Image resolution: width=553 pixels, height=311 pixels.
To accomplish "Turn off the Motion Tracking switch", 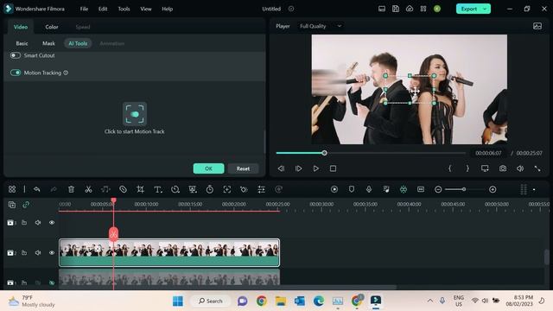I will pyautogui.click(x=16, y=73).
